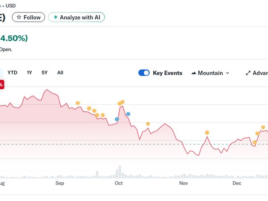Show the All time range
Screen dimensions: 268x201
tap(60, 72)
